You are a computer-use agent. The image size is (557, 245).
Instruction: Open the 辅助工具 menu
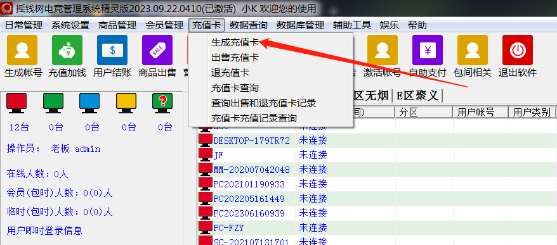[x=352, y=25]
